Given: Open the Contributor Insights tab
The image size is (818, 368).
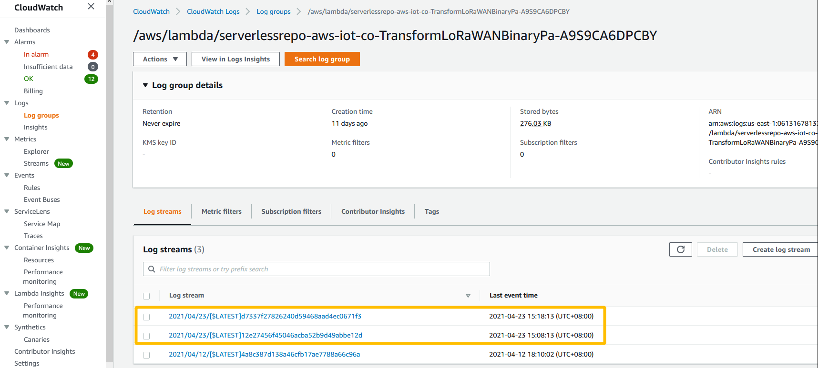Looking at the screenshot, I should tap(373, 211).
